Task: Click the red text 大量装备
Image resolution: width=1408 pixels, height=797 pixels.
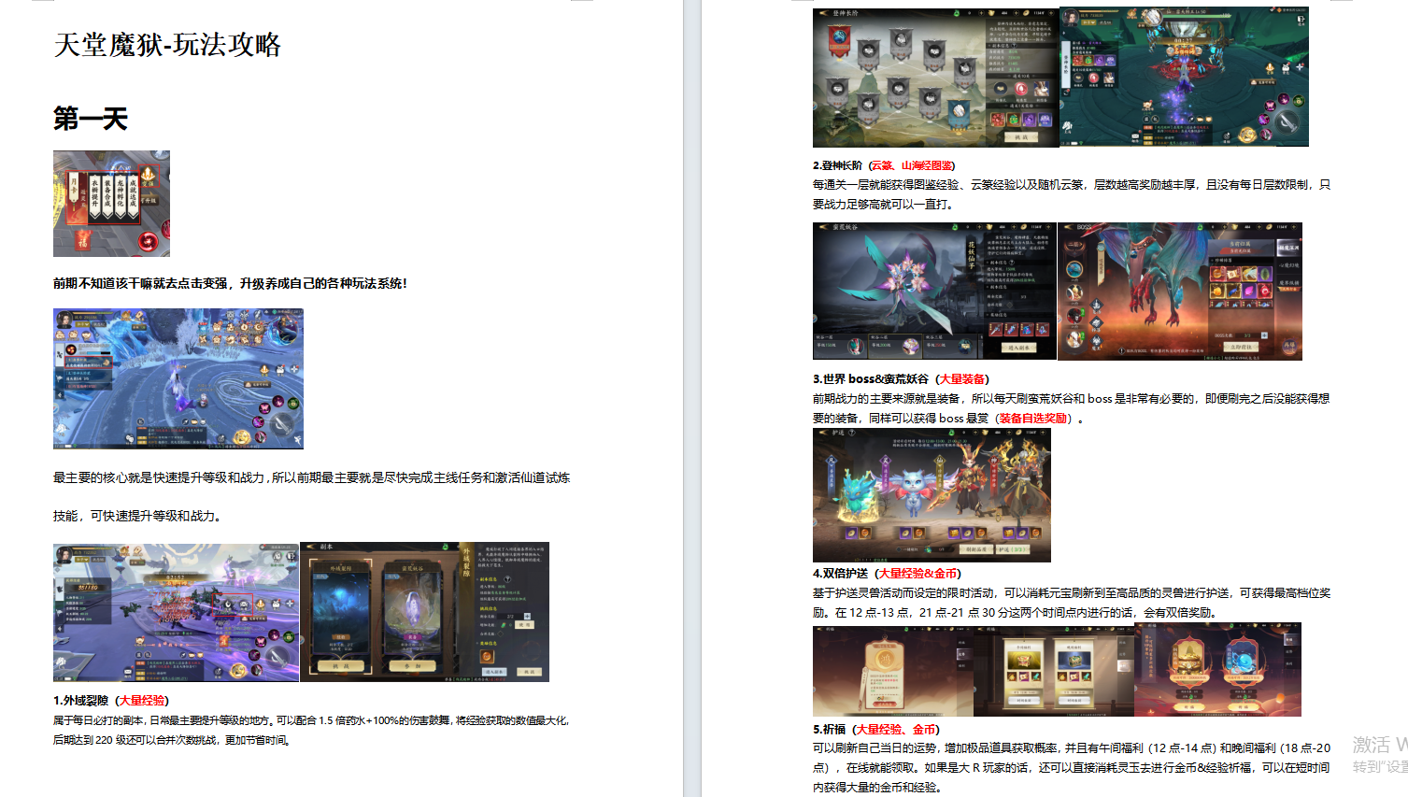Action: click(962, 379)
